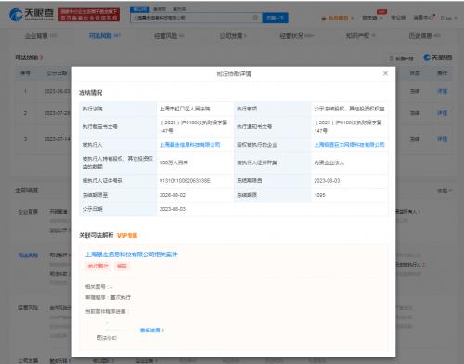Click the 执行案件 red tag

[x=97, y=266]
